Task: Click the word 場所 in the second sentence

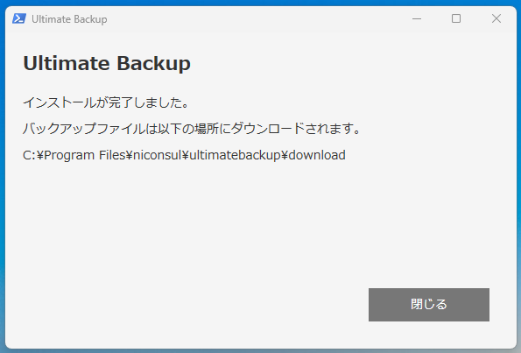Action: pyautogui.click(x=207, y=128)
